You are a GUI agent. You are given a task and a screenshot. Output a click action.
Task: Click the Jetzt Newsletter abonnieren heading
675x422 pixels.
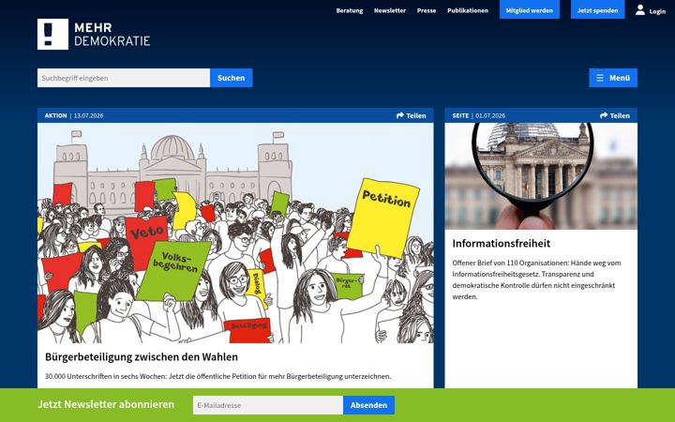tap(106, 404)
